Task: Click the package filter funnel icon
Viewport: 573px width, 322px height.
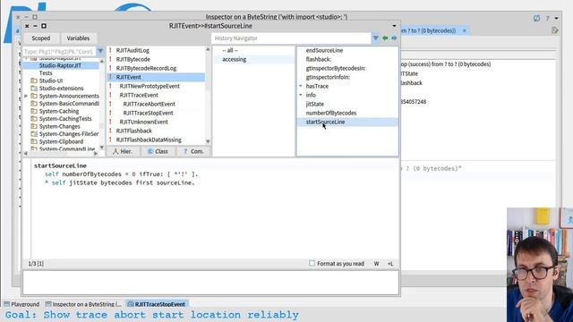Action: tap(100, 52)
